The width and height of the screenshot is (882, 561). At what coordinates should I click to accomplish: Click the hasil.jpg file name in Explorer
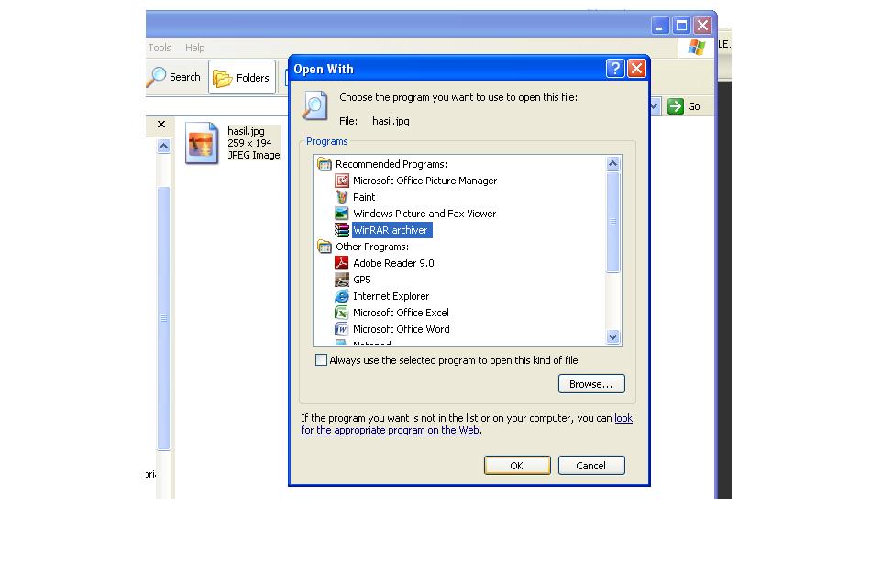pyautogui.click(x=246, y=131)
